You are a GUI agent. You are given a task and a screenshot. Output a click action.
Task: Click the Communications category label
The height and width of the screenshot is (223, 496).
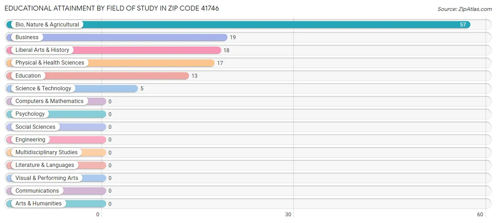[37, 191]
